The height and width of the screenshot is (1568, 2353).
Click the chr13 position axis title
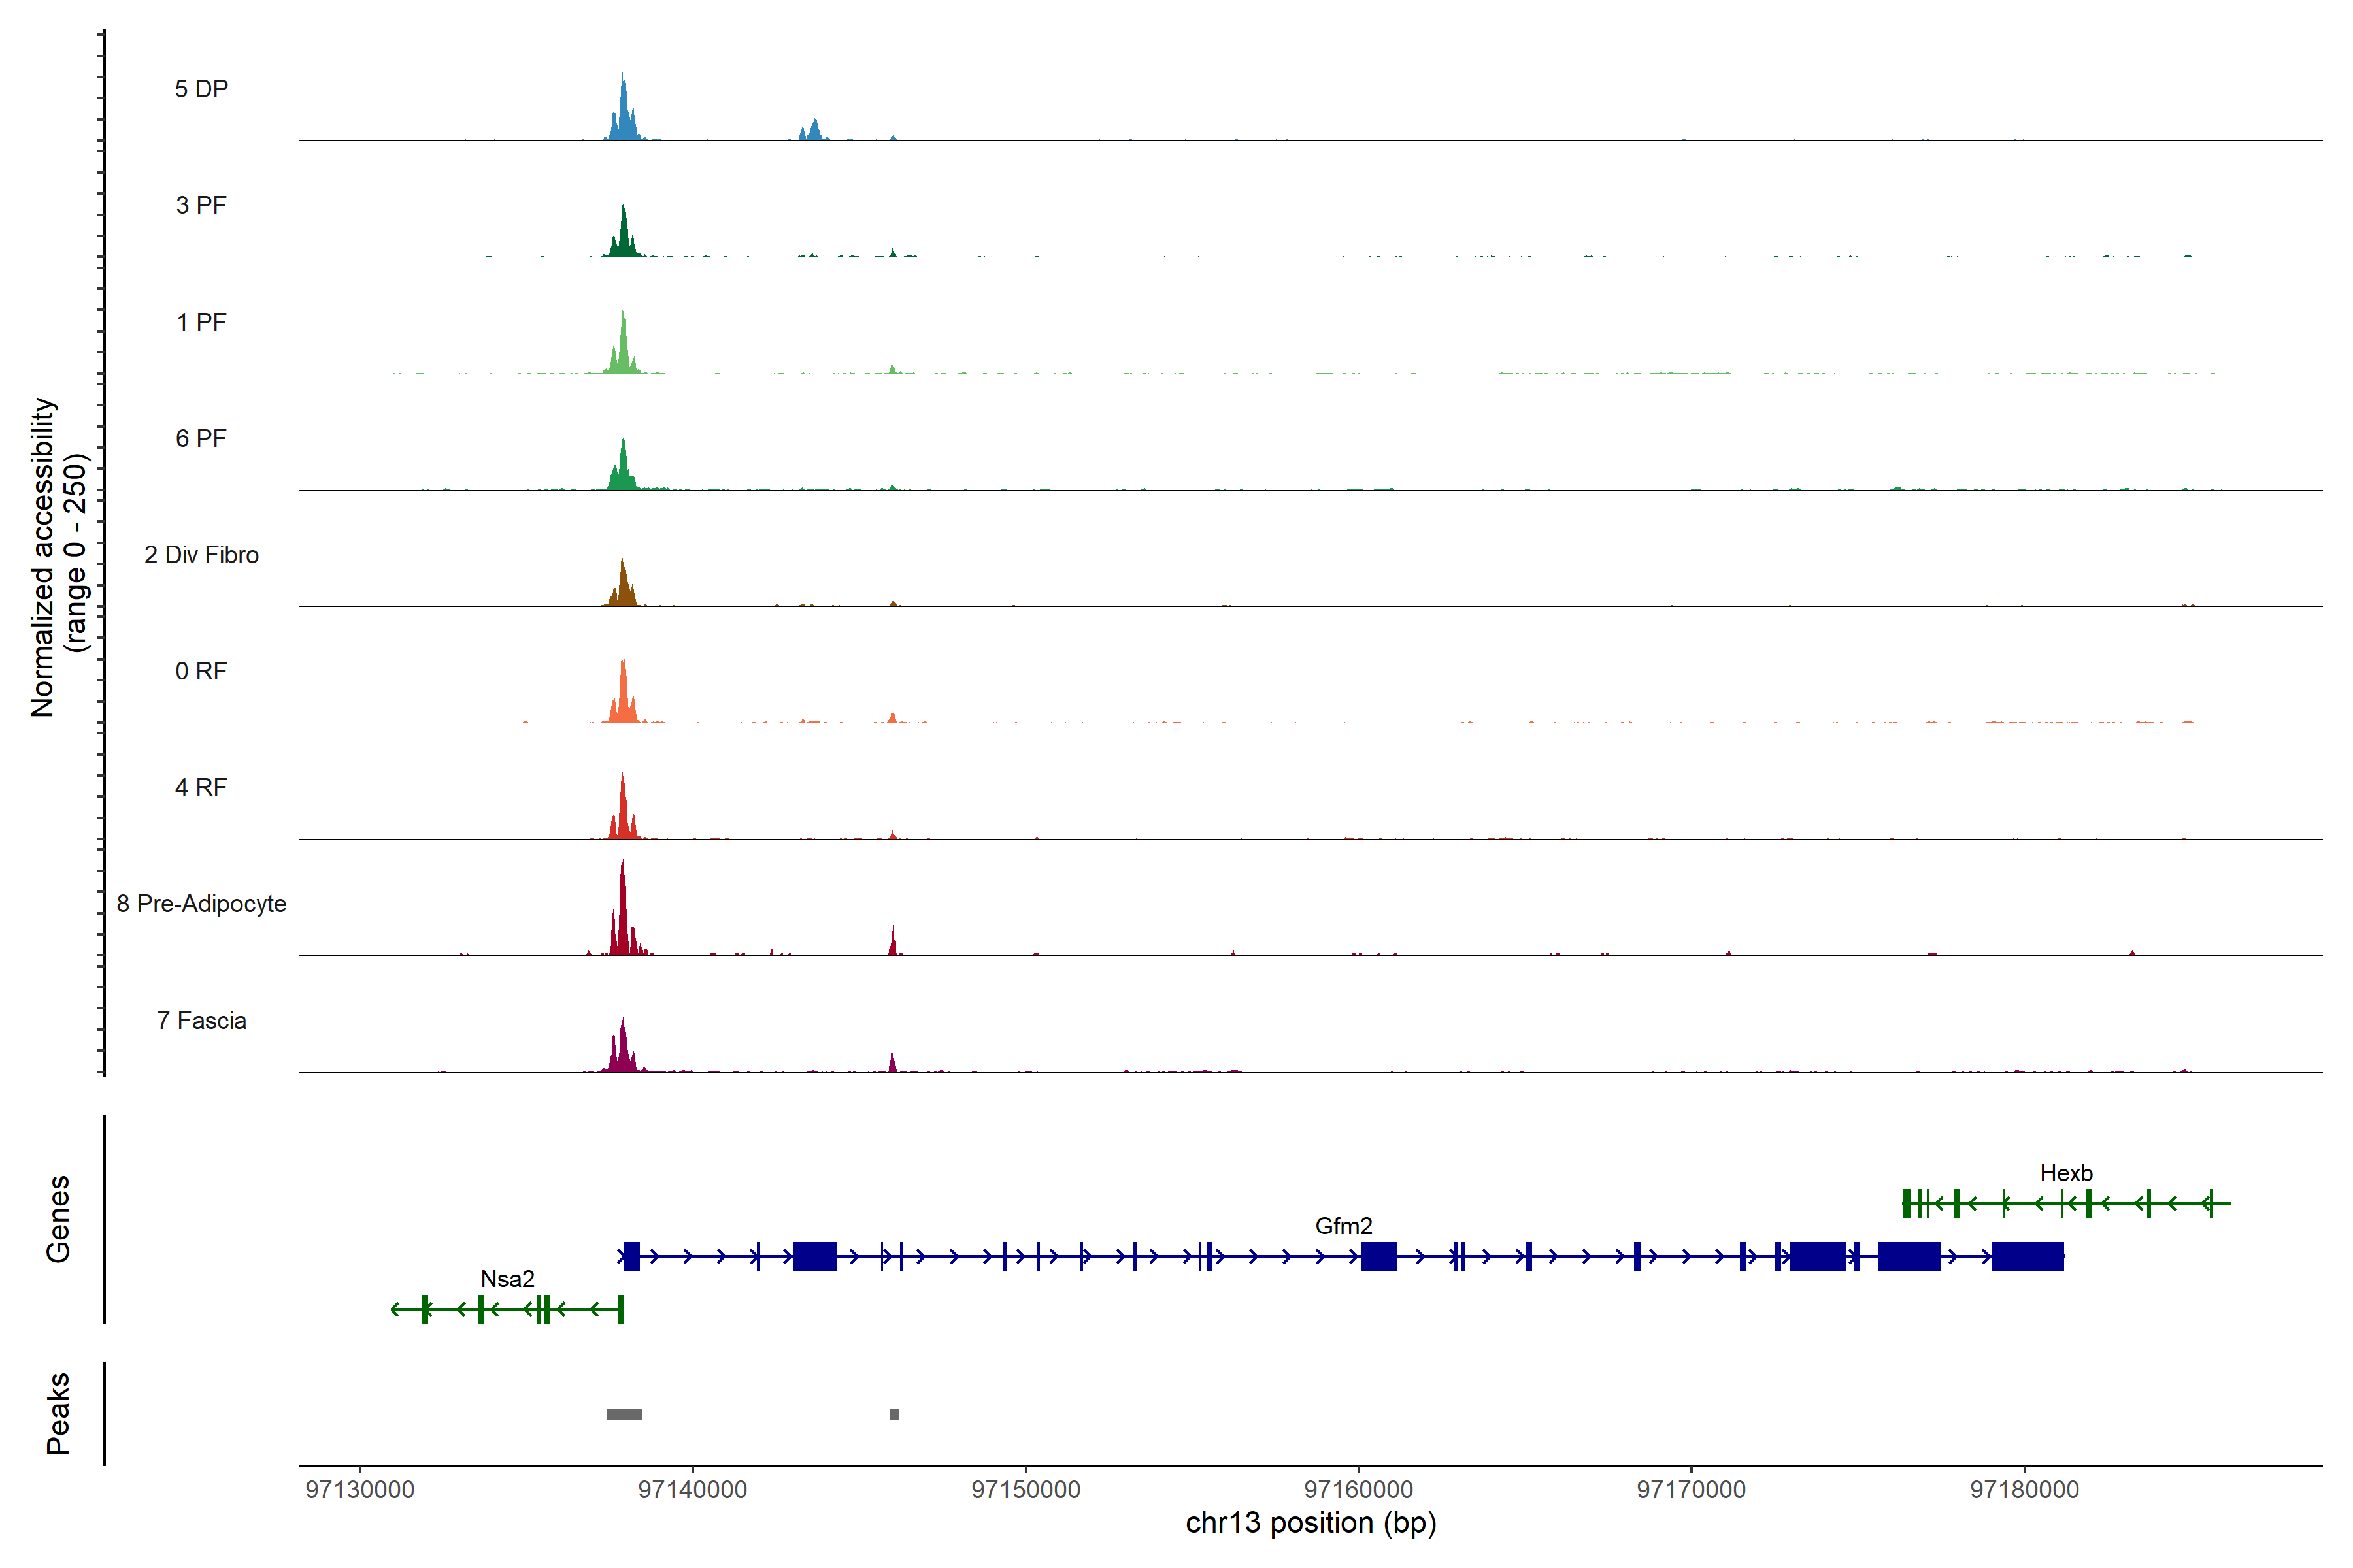click(1310, 1523)
